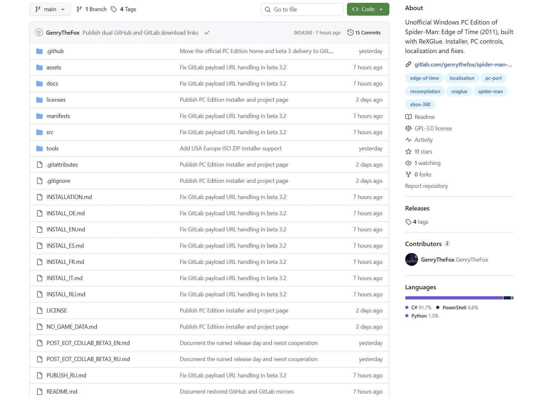Open the 1 Branch link

[x=92, y=9]
